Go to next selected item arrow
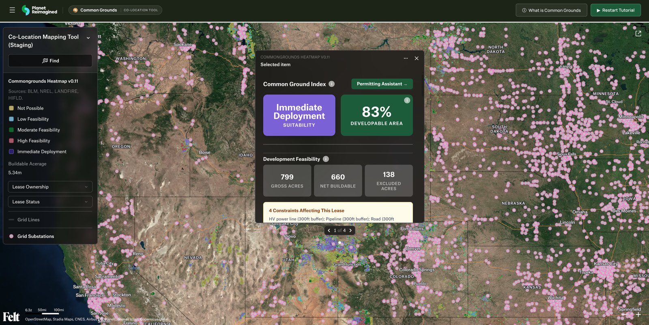 tap(350, 230)
